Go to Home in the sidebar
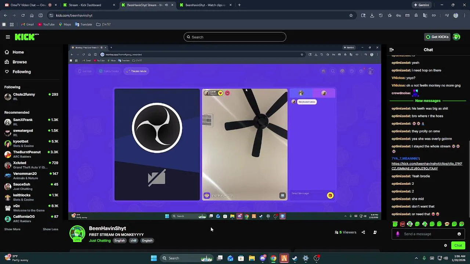 point(15,52)
